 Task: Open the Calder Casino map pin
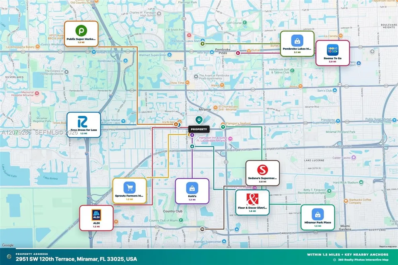click(353, 158)
